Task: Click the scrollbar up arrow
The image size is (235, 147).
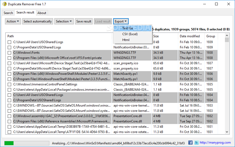Action: point(227,35)
